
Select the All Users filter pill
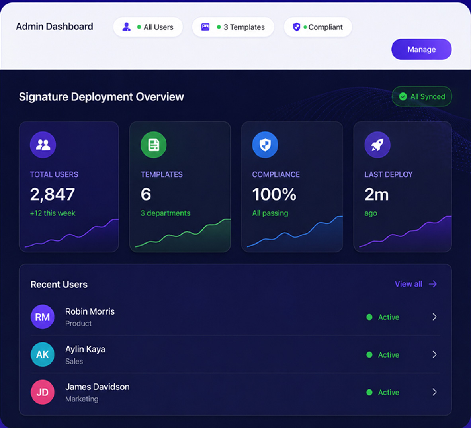pyautogui.click(x=148, y=27)
